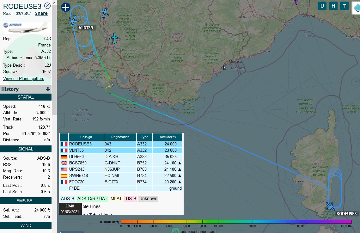
Task: Sort table by Altitude(ft) column header
Action: (x=167, y=137)
